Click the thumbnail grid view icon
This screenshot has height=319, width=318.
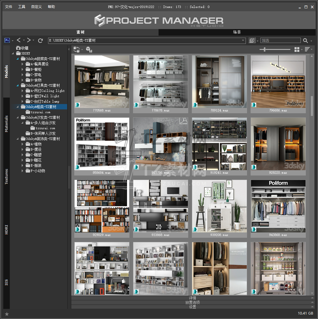point(297,50)
